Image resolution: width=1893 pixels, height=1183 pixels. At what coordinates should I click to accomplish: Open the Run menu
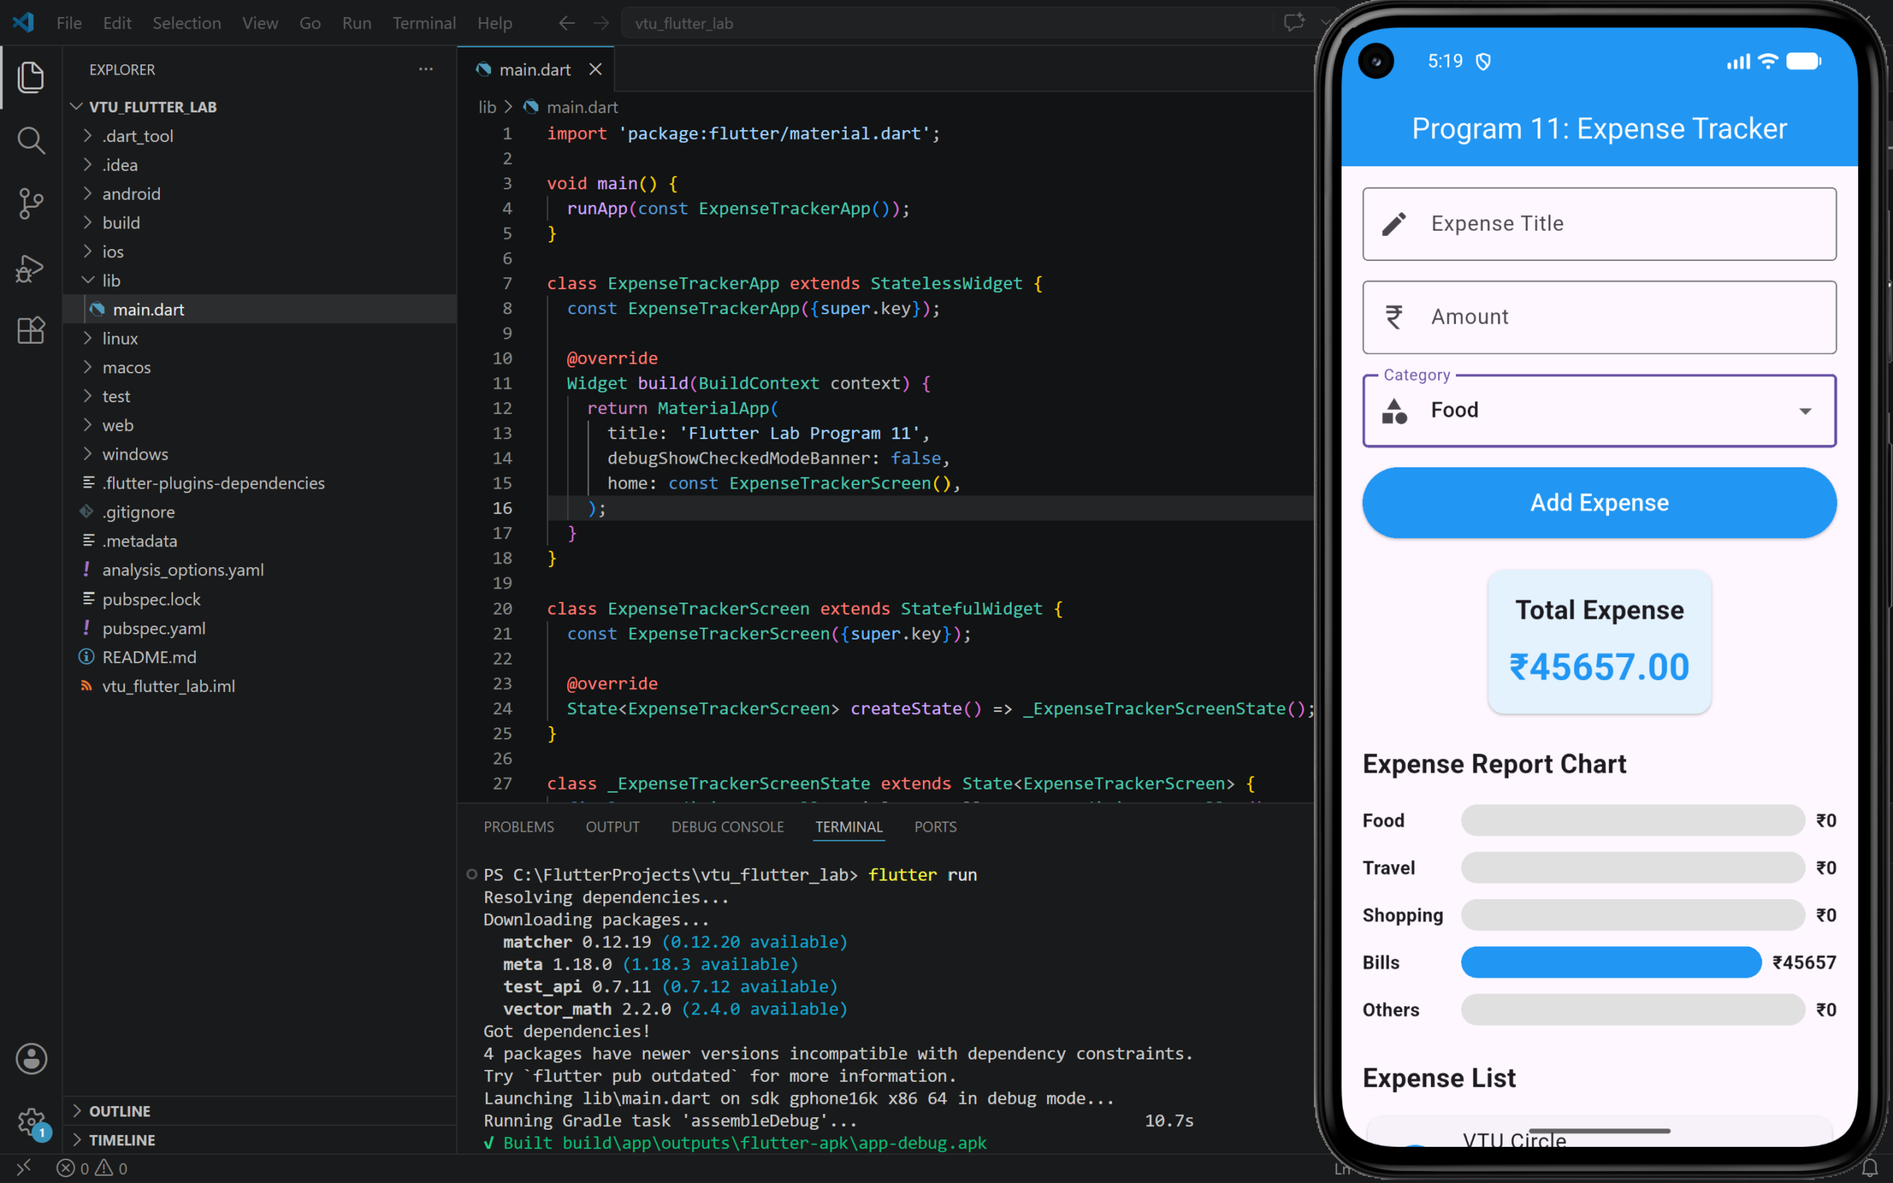click(356, 24)
